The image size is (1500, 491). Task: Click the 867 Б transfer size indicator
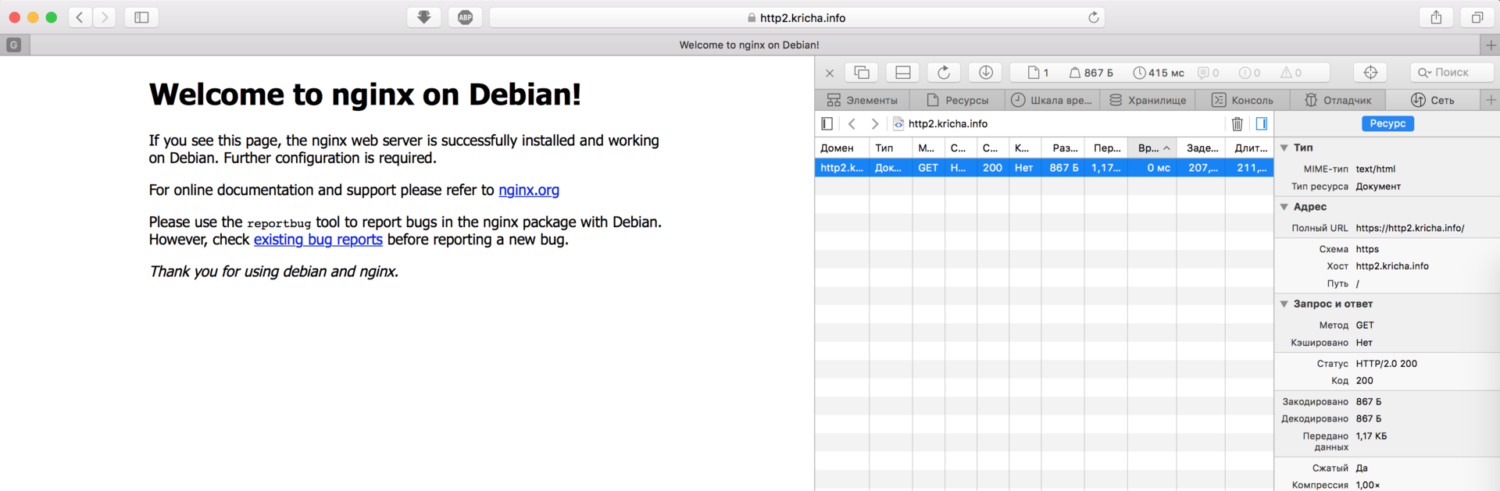coord(1091,73)
